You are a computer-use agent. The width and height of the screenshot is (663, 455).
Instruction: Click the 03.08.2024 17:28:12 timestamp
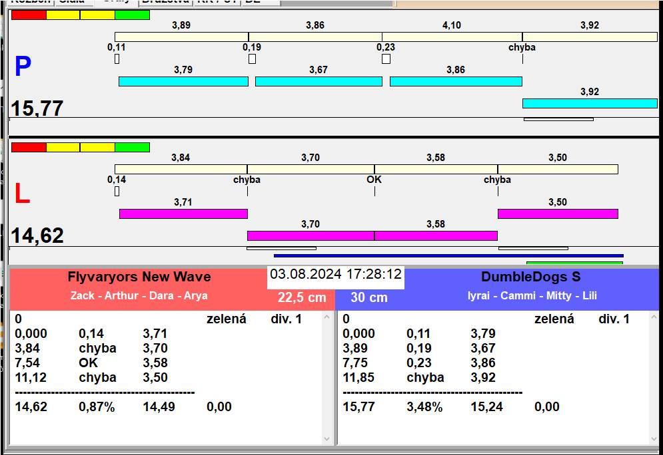(x=336, y=274)
